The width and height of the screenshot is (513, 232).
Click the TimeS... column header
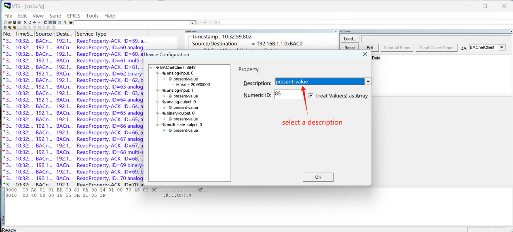coord(24,34)
